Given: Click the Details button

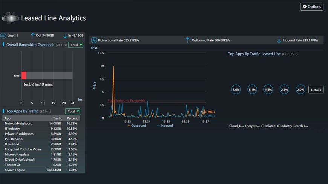Looking at the screenshot, I should (x=316, y=90).
